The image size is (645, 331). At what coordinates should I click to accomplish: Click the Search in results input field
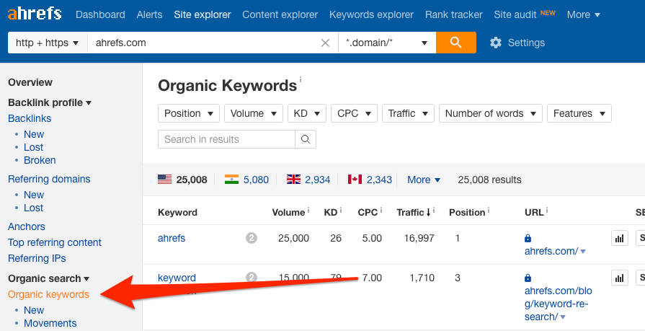pos(226,139)
